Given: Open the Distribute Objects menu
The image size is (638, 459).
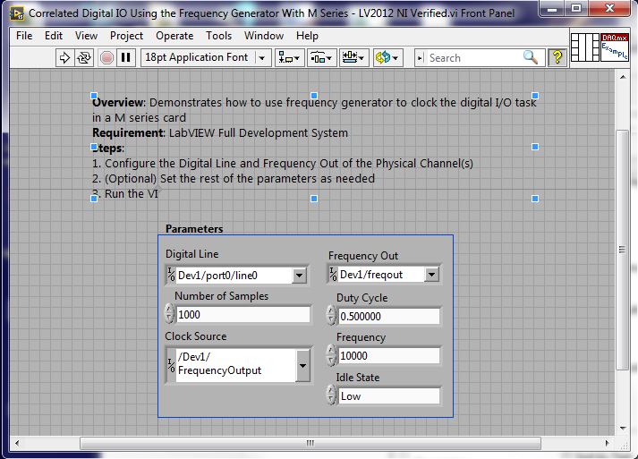Looking at the screenshot, I should pos(322,57).
